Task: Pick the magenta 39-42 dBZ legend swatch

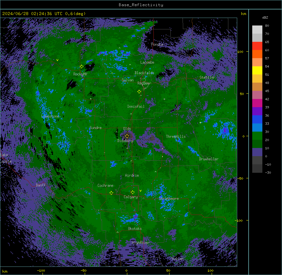Action: [257, 103]
